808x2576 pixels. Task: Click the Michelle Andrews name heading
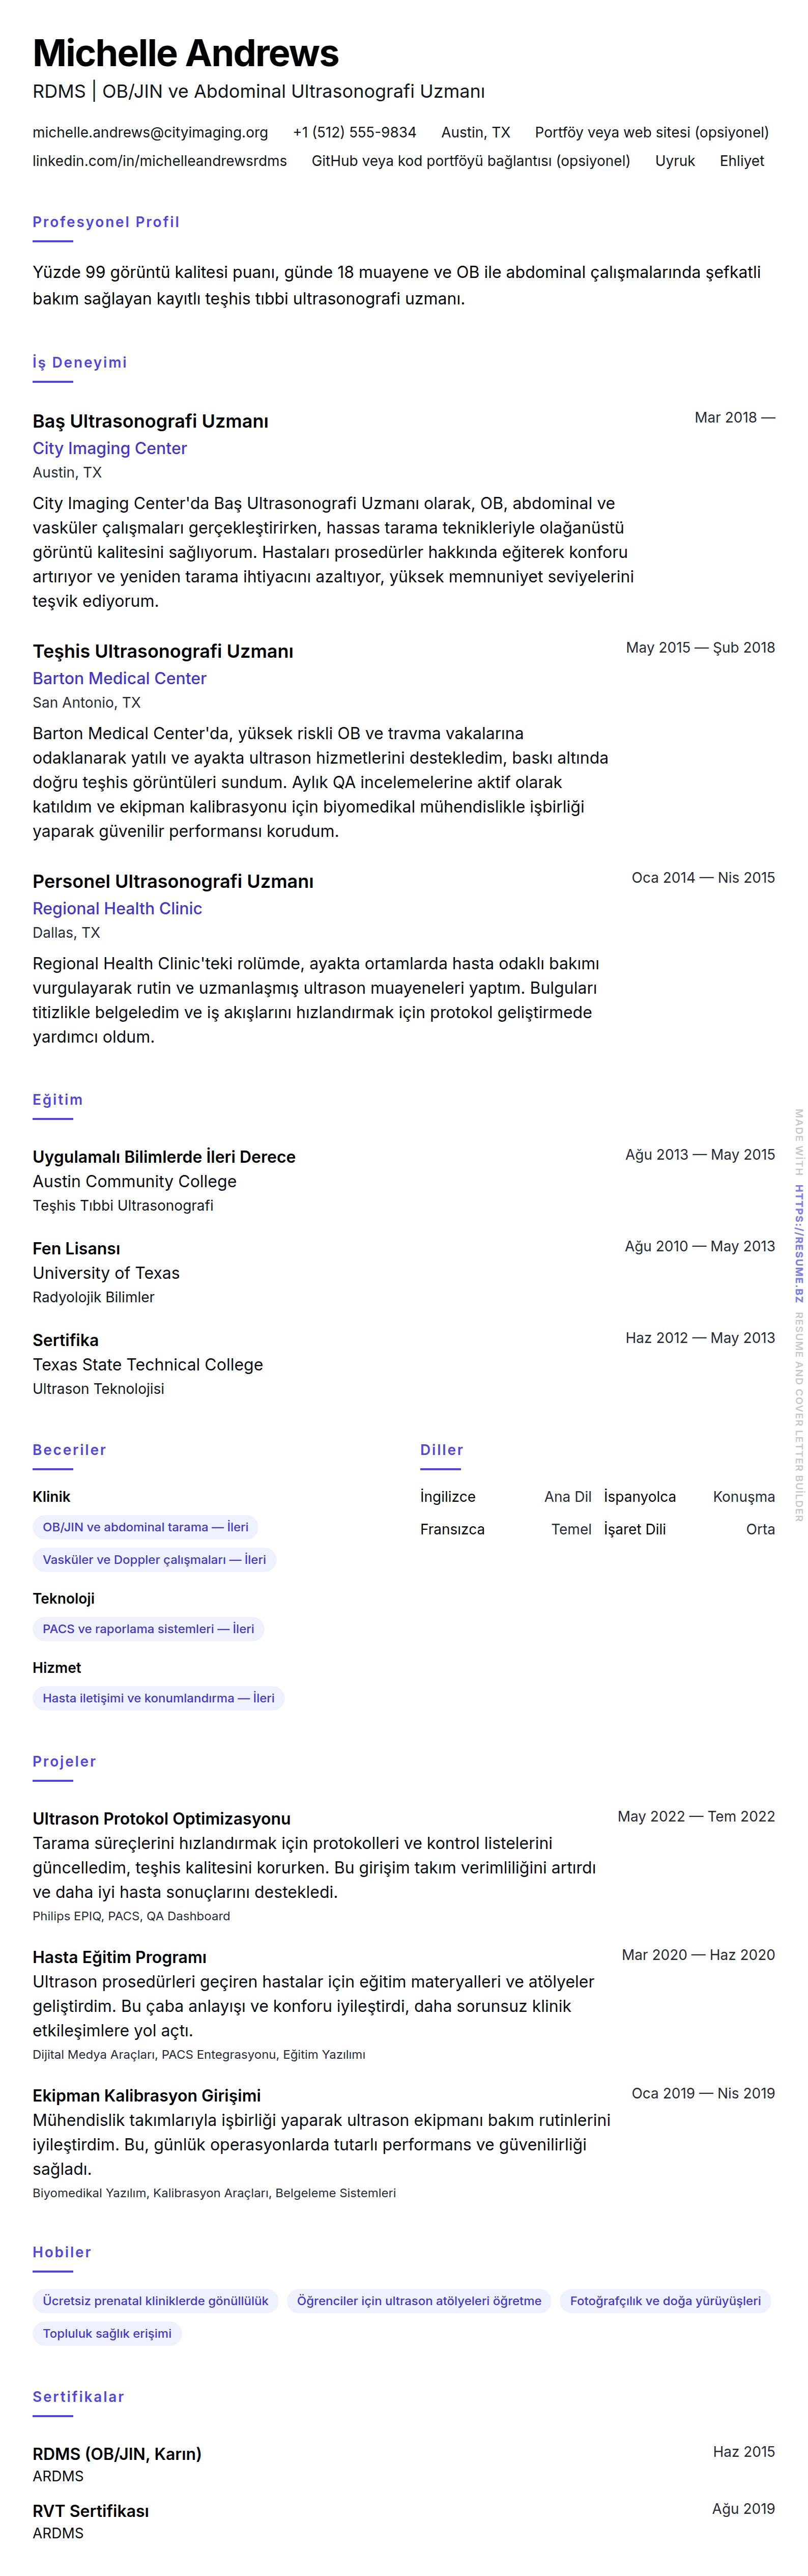(x=185, y=53)
